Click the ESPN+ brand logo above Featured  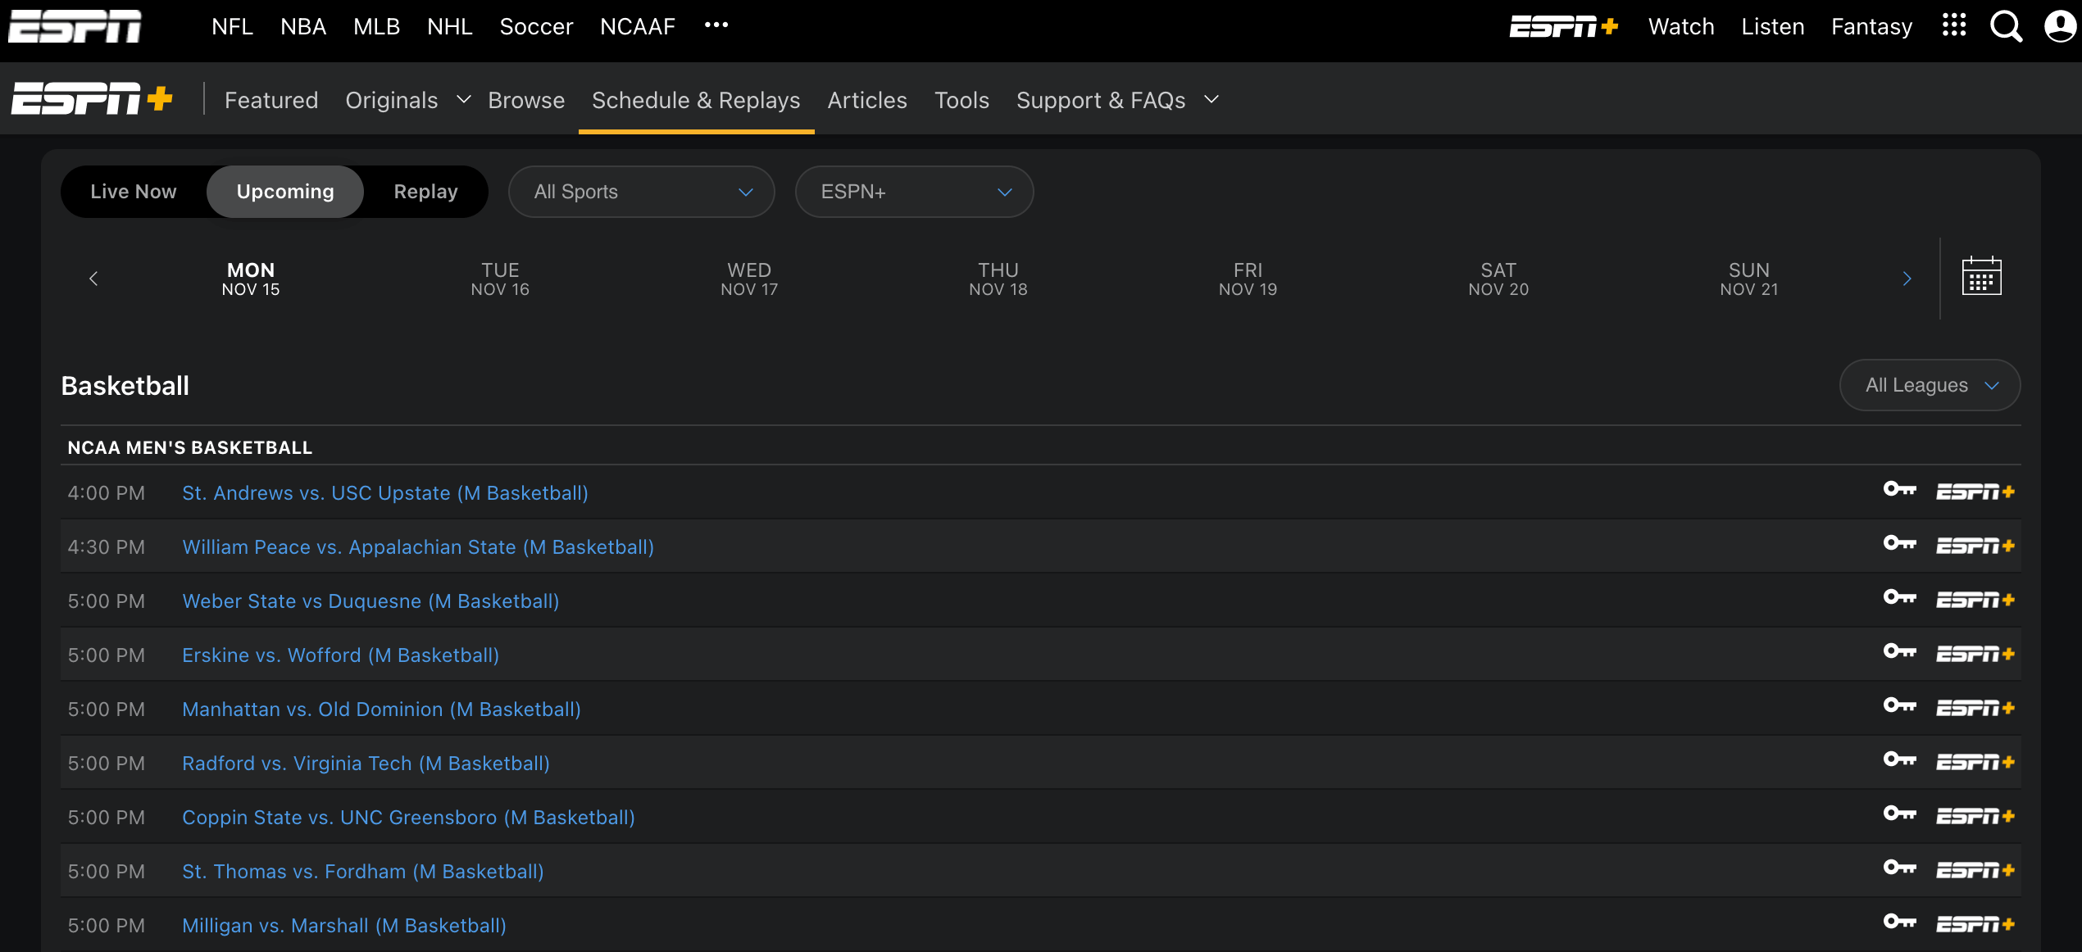tap(91, 98)
